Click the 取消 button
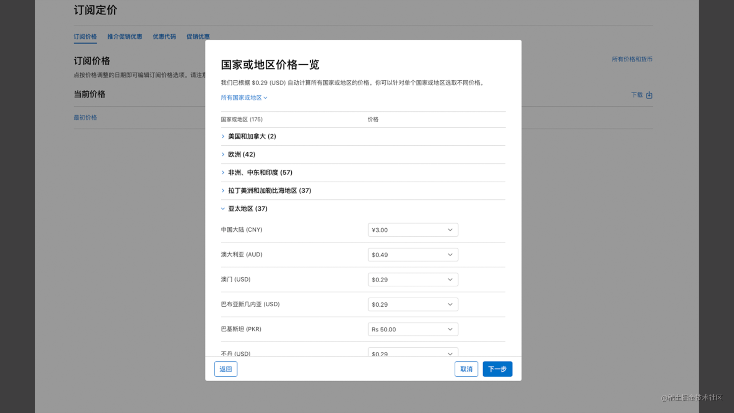This screenshot has width=734, height=413. [466, 369]
